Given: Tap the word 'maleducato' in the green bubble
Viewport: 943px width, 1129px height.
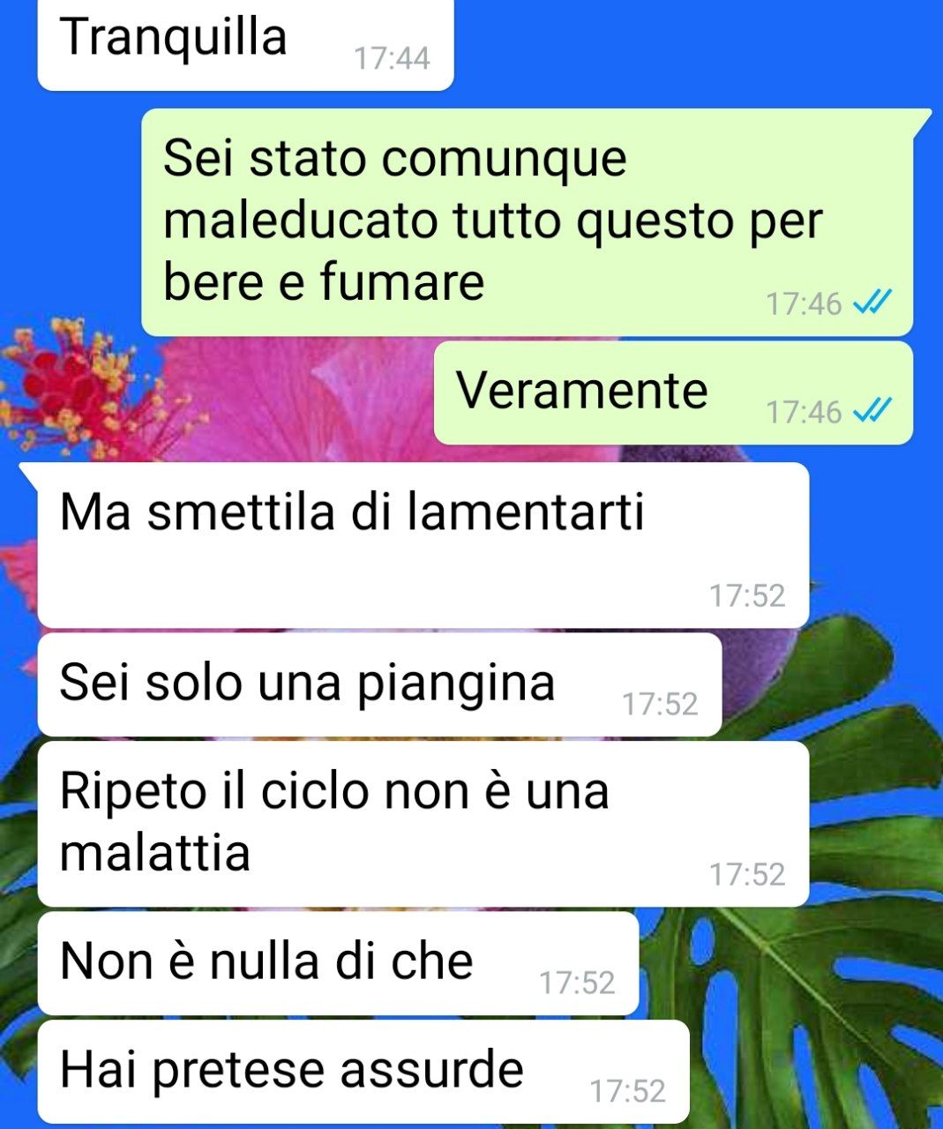Looking at the screenshot, I should 300,221.
